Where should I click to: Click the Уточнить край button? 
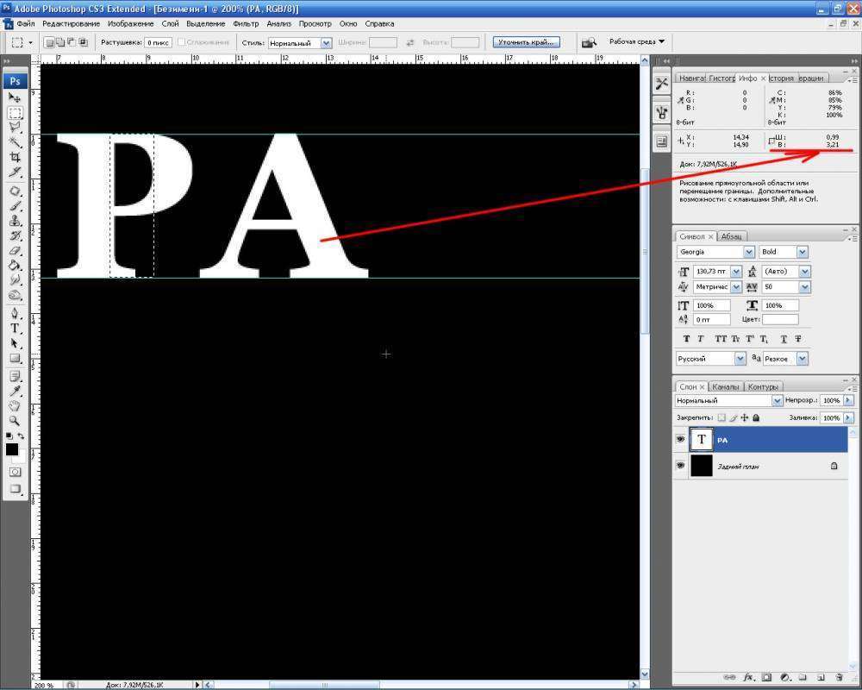point(526,41)
